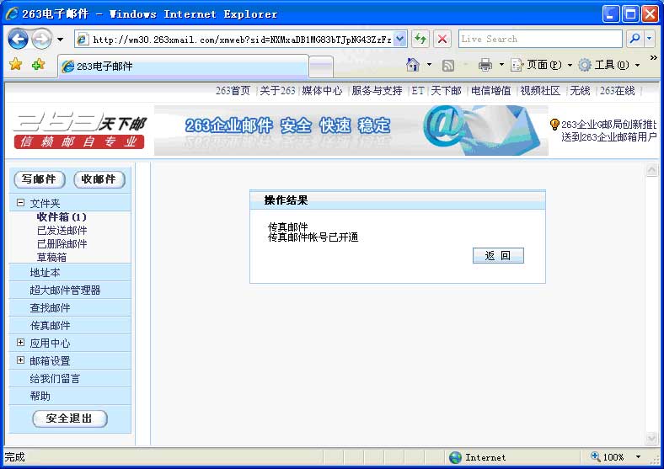Click the RSS feeds icon
664x469 pixels.
tap(448, 65)
